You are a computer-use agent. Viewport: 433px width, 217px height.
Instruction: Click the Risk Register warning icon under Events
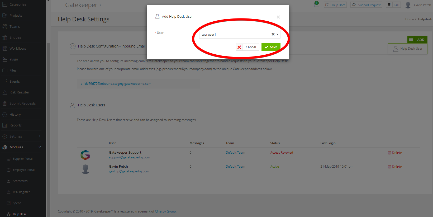(5, 92)
